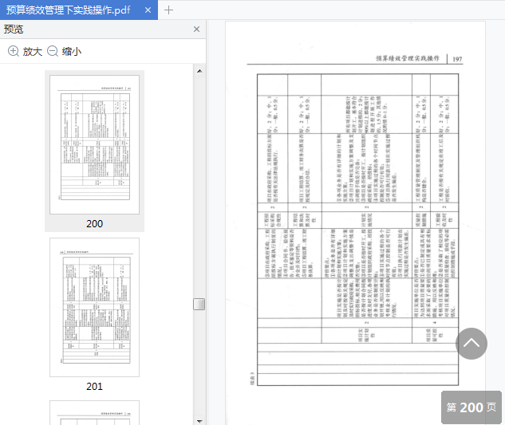Screen dimensions: 505x425
Task: Click the thumbnail scrollbar up arrow
Action: point(199,71)
